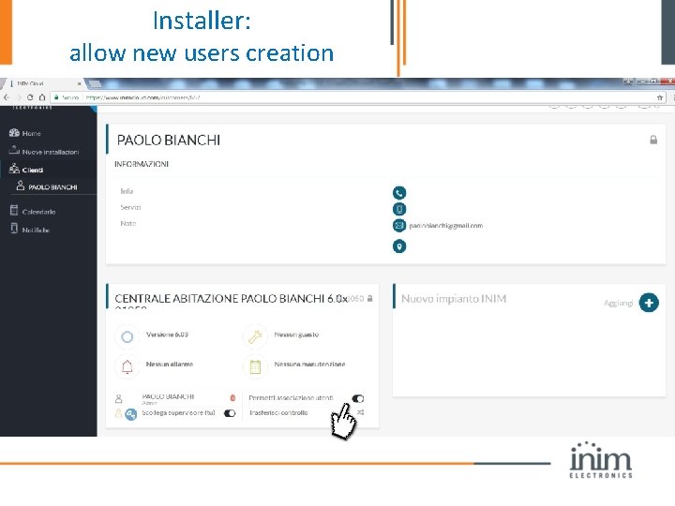The width and height of the screenshot is (675, 506).
Task: Click CENTRALE ABITAZIONE PAOLO BIANCHI title
Action: pos(232,299)
